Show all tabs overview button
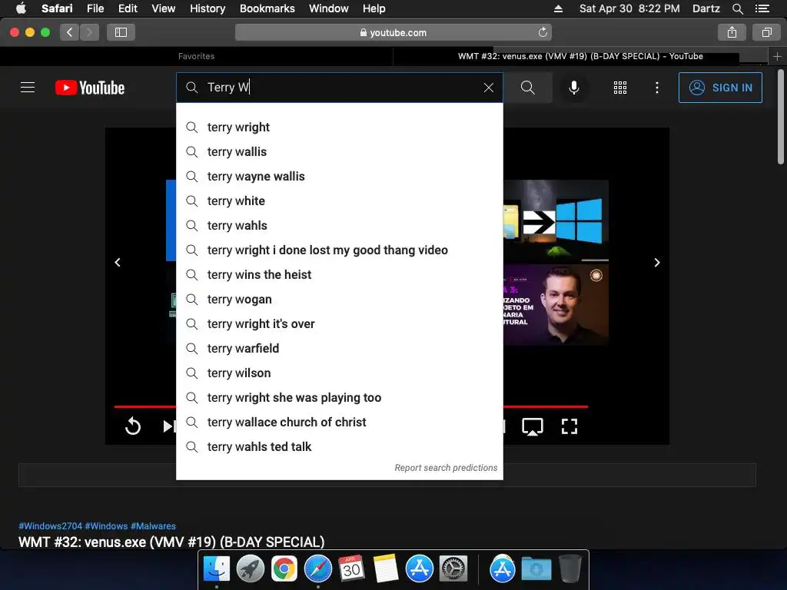The height and width of the screenshot is (590, 787). [x=766, y=32]
